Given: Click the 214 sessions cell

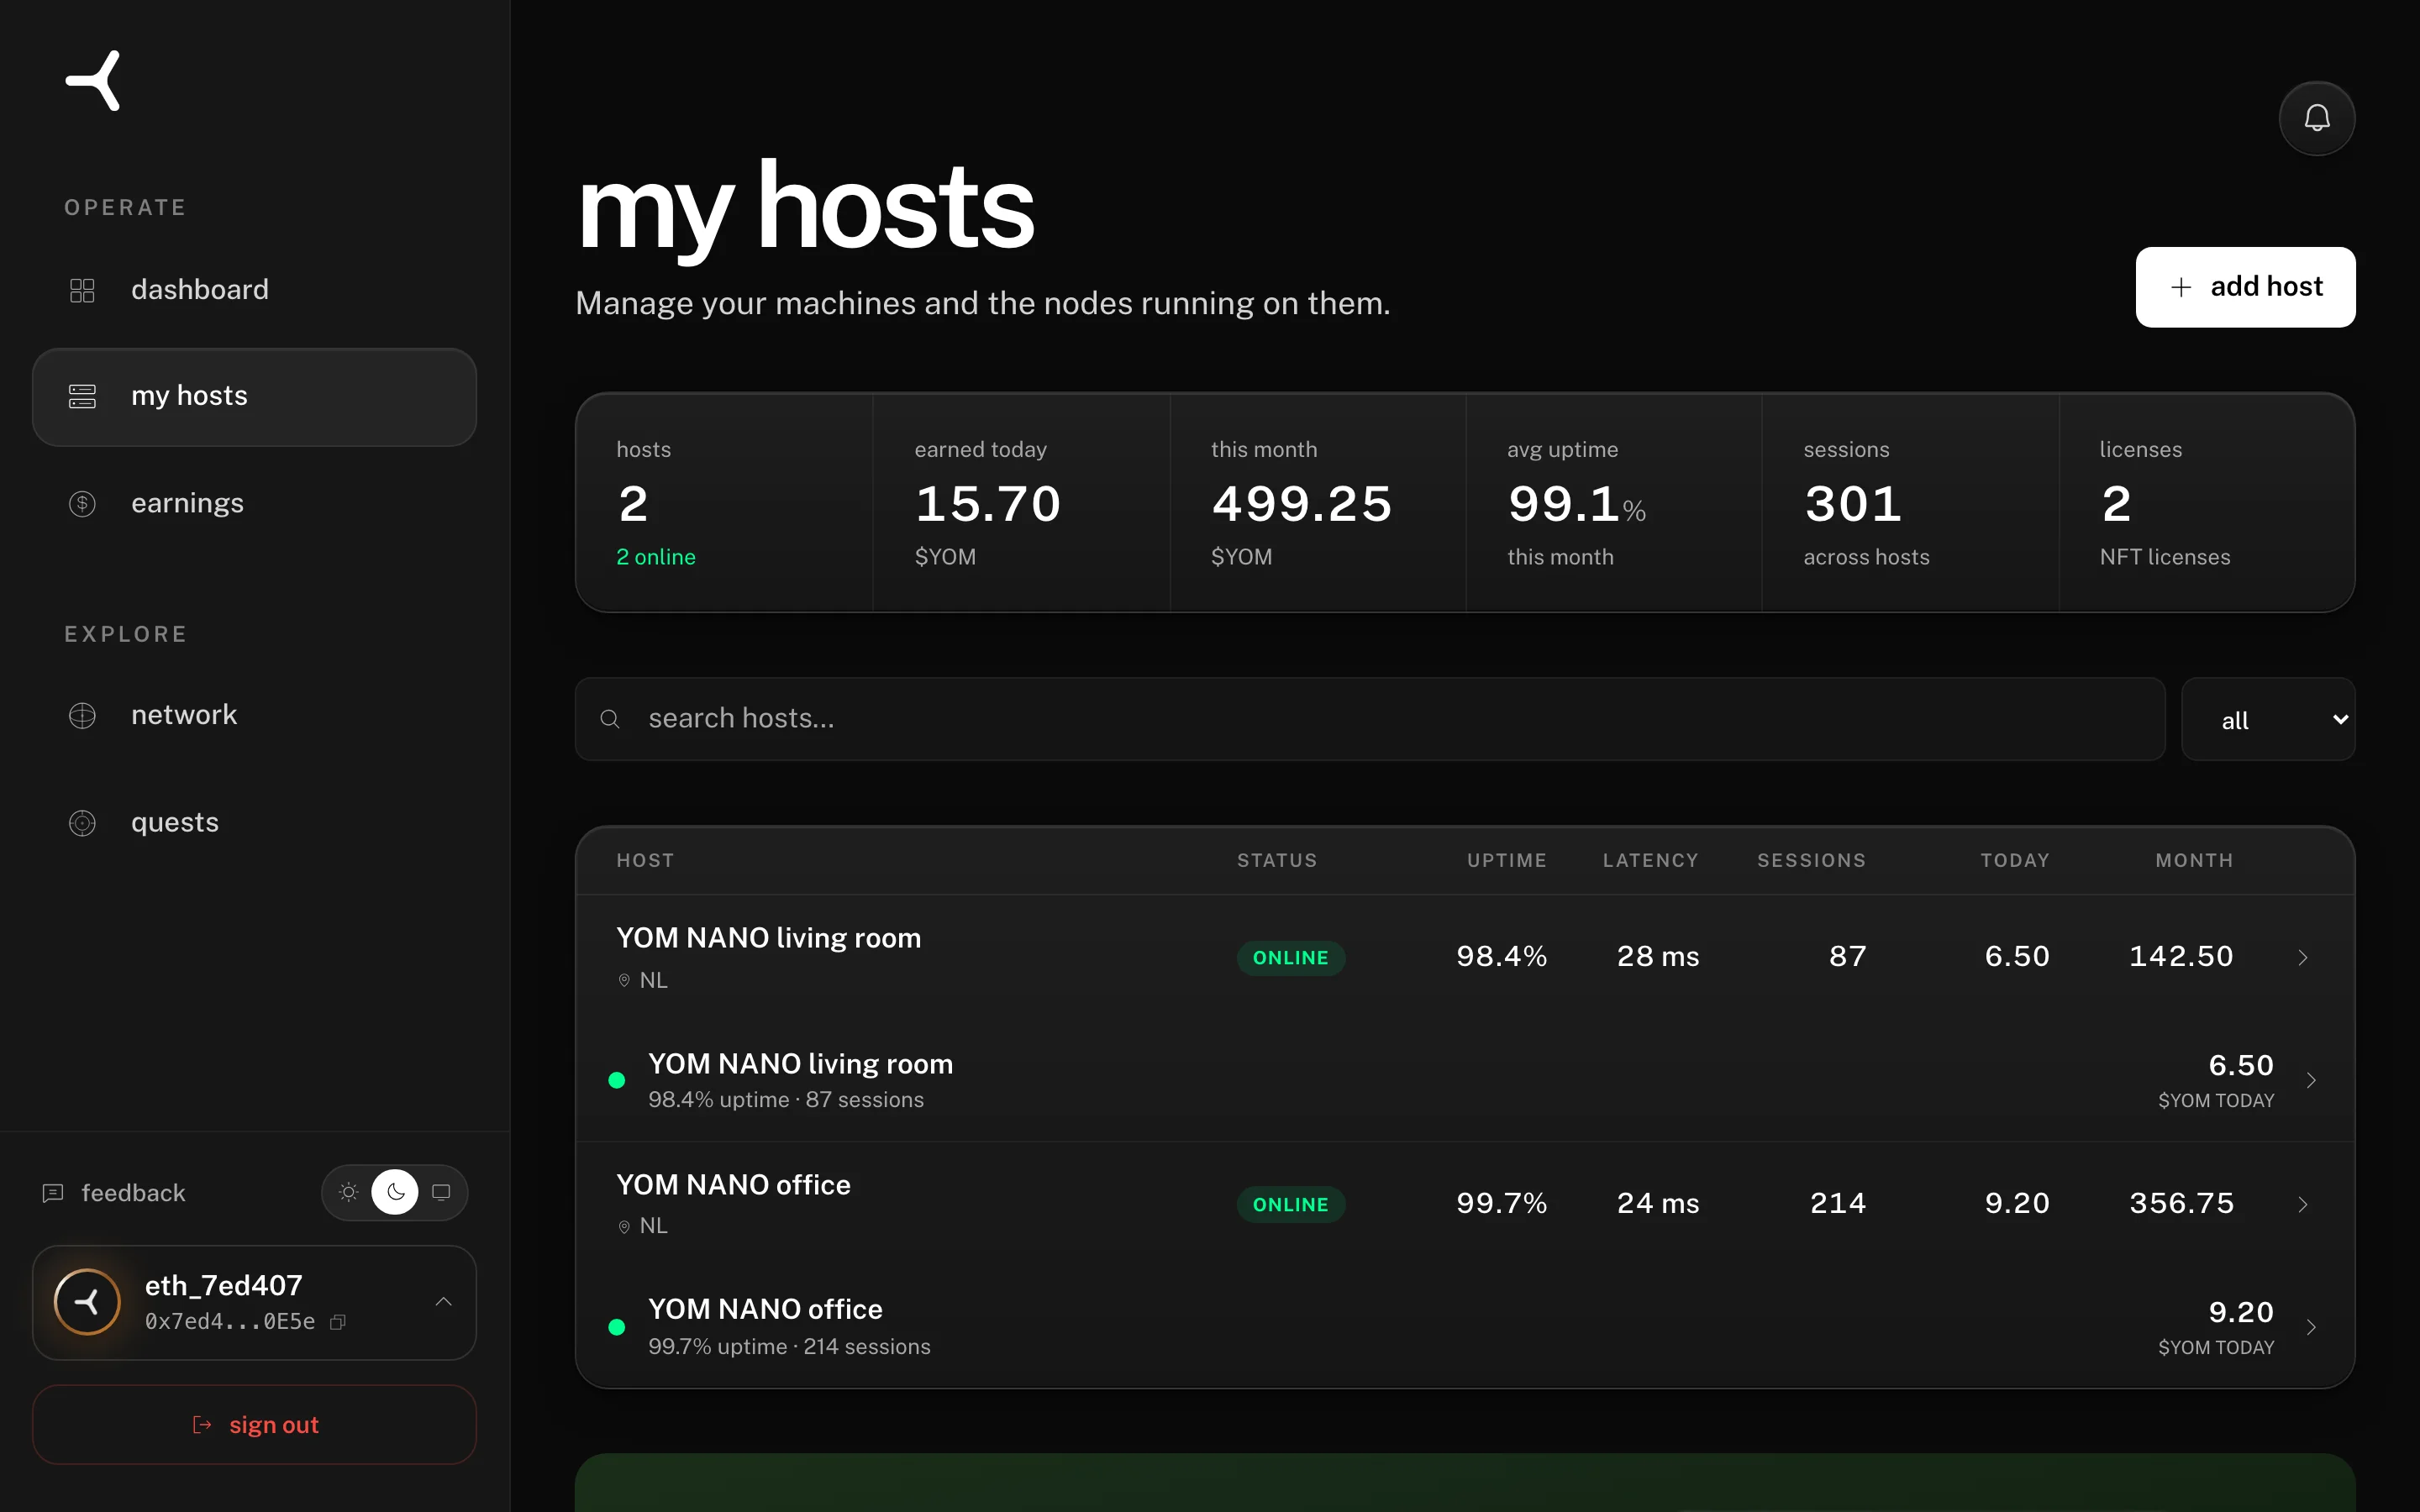Looking at the screenshot, I should (1838, 1203).
